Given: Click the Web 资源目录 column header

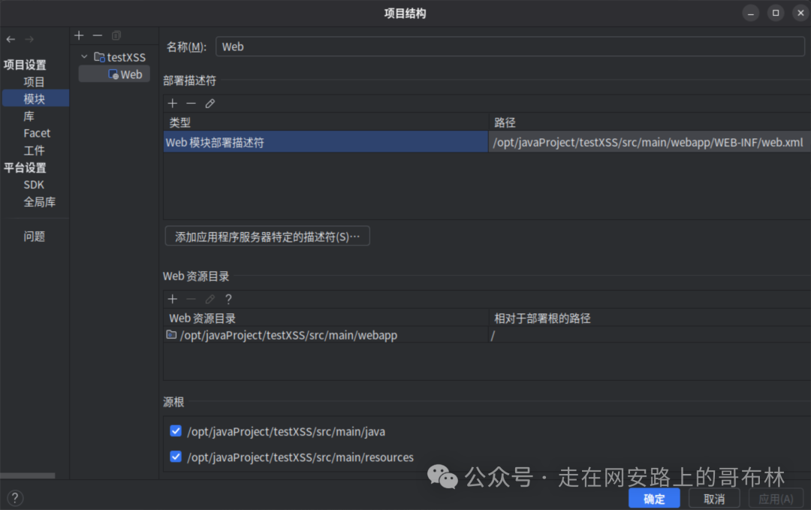Looking at the screenshot, I should 326,318.
